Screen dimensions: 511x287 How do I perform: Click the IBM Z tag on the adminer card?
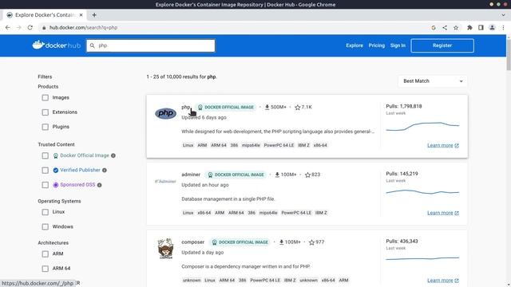(321, 213)
